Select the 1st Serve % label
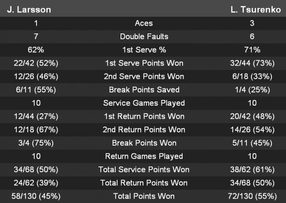 tap(144, 50)
